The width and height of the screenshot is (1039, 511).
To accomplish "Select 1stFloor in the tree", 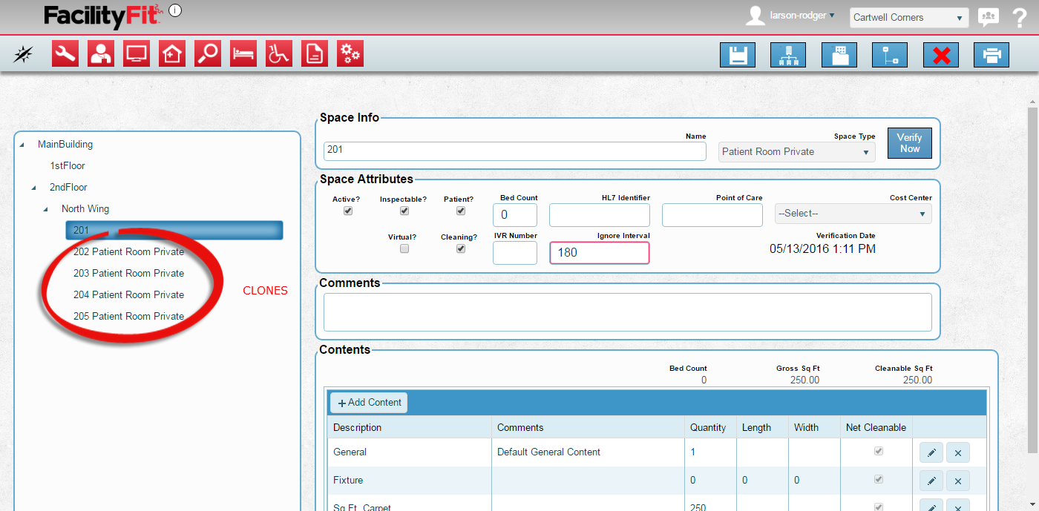I will click(x=68, y=166).
